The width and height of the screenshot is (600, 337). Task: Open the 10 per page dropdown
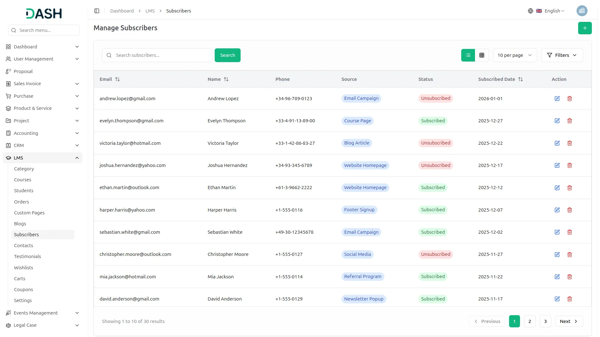(x=514, y=55)
